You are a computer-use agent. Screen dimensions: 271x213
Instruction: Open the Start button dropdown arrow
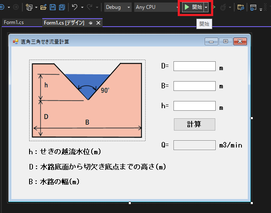click(206, 7)
